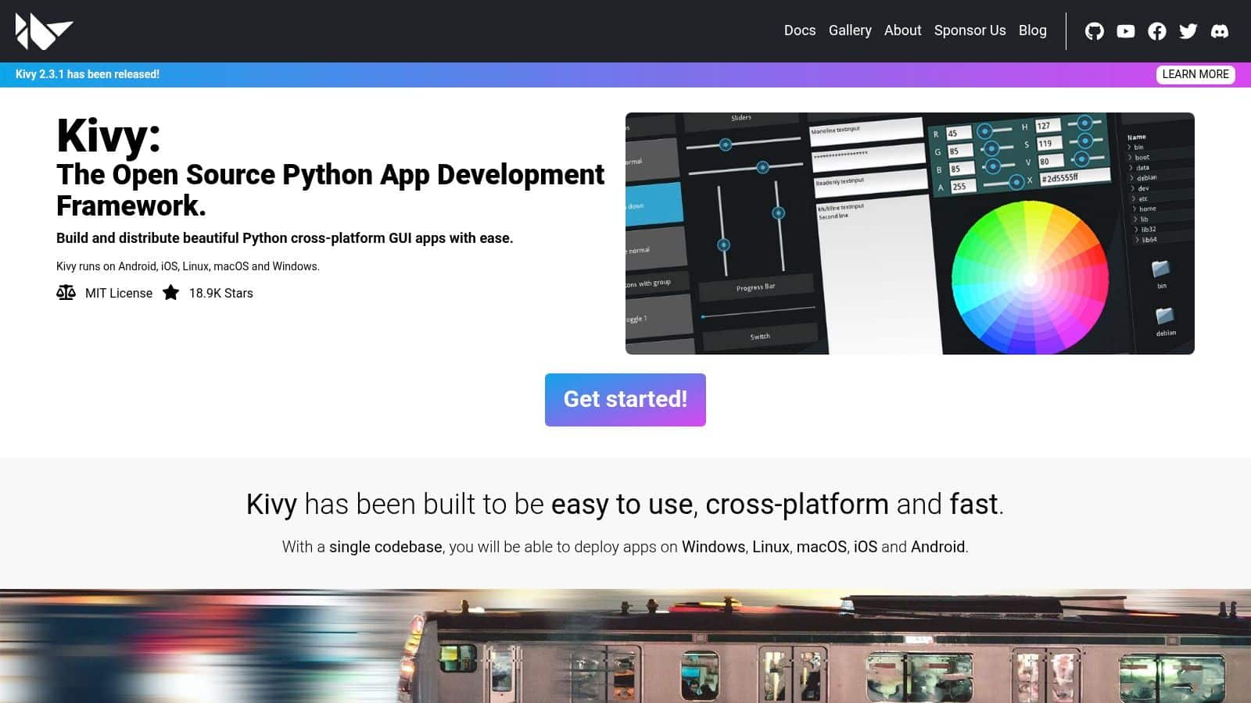1251x703 pixels.
Task: Visit the Blog menu link
Action: coord(1033,30)
